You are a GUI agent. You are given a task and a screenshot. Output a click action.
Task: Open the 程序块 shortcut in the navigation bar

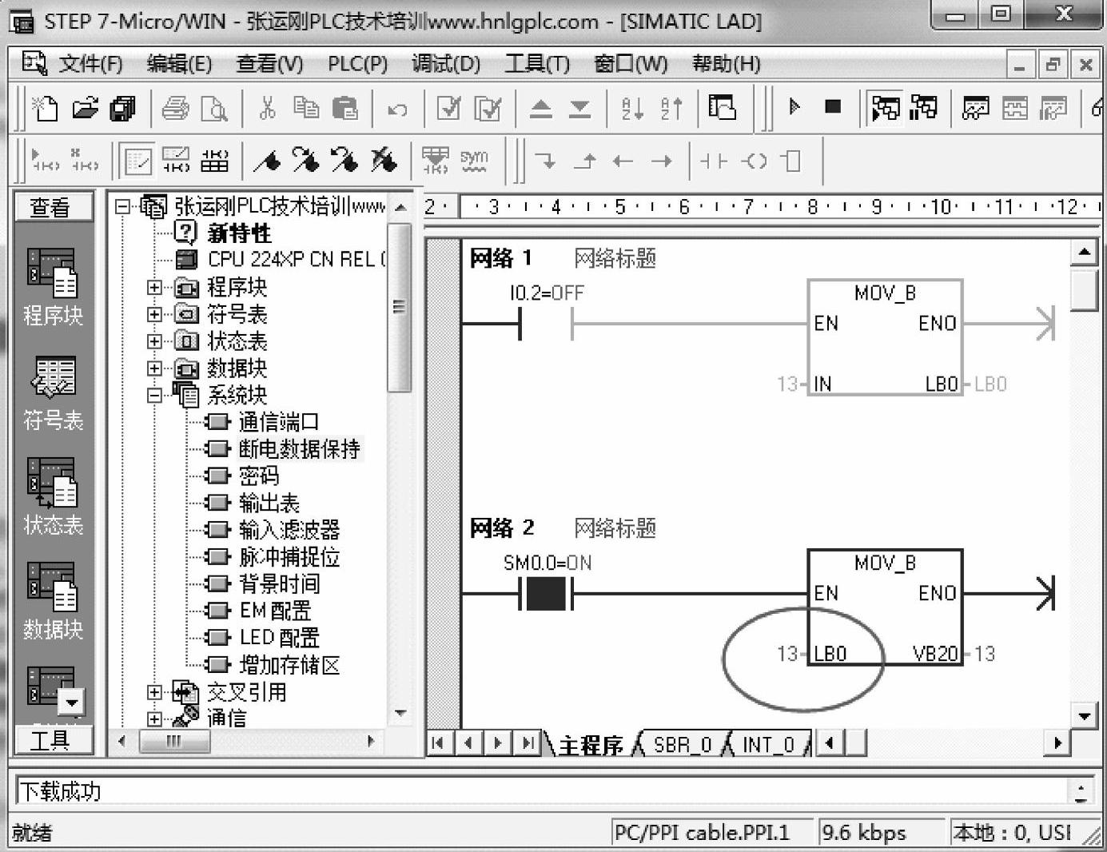[53, 288]
